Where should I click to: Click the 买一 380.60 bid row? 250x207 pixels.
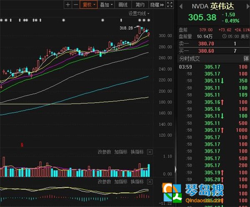(214, 51)
